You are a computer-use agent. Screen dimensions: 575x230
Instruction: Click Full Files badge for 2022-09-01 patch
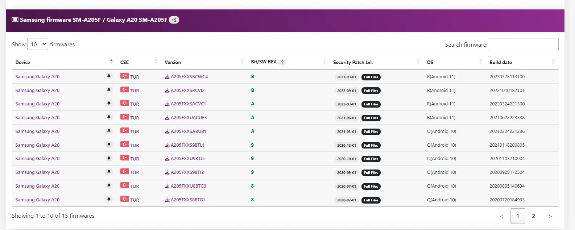pyautogui.click(x=371, y=91)
